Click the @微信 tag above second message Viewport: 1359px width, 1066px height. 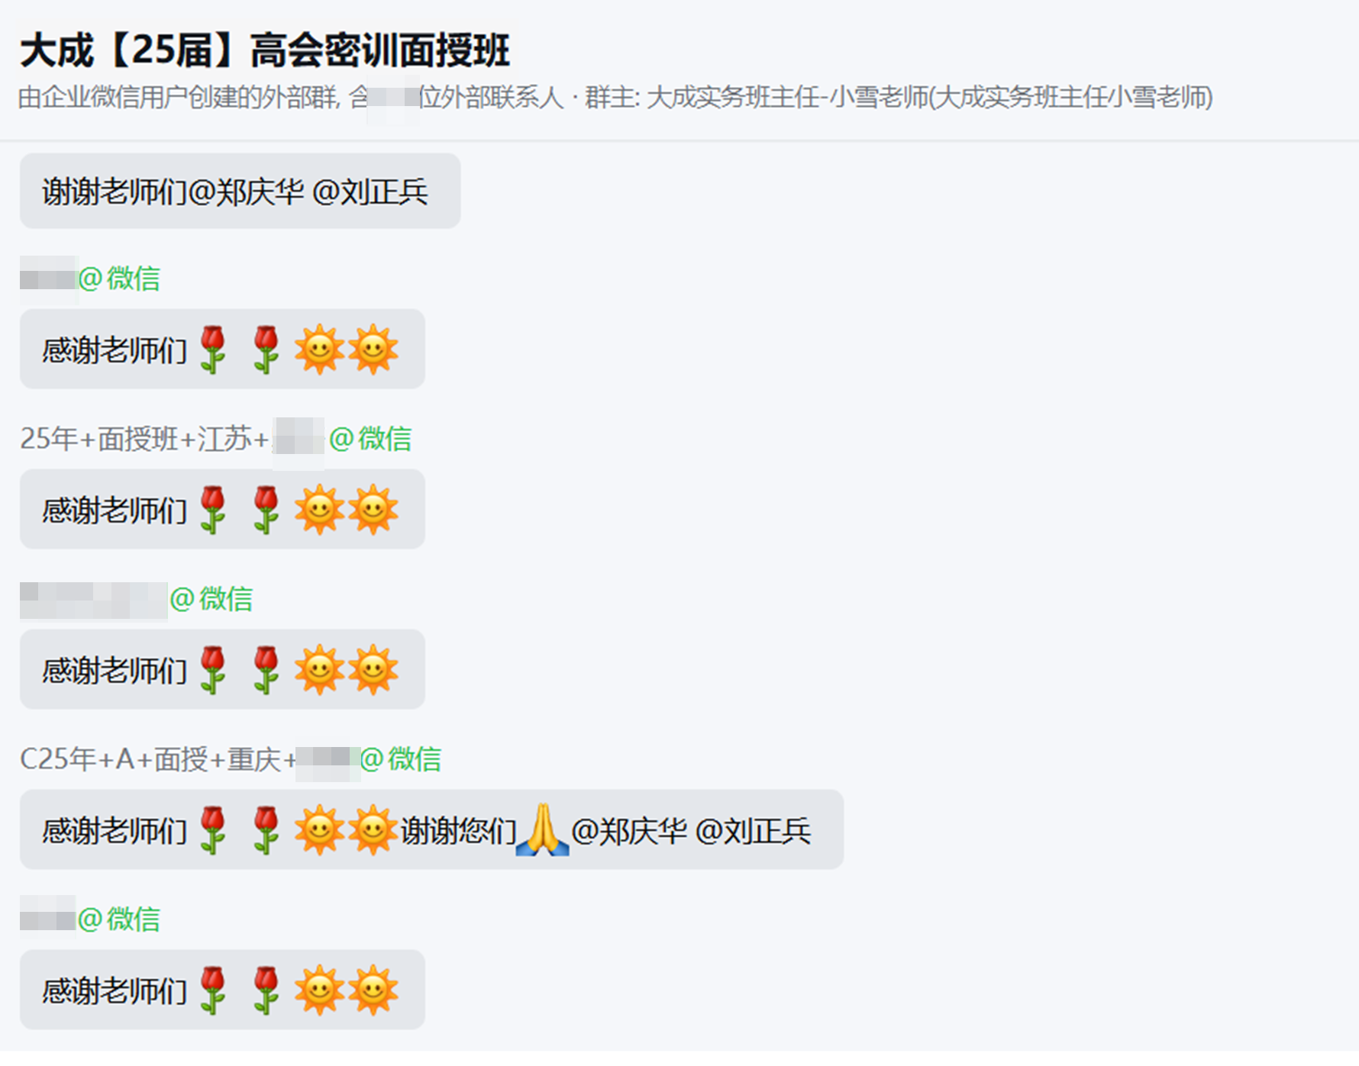click(119, 279)
